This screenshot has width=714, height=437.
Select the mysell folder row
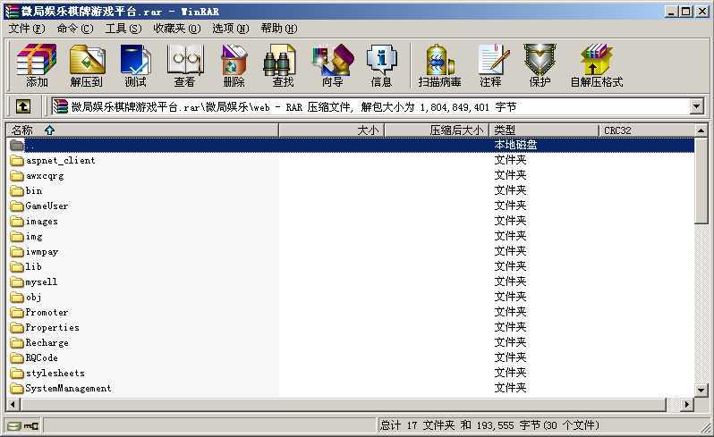(350, 282)
